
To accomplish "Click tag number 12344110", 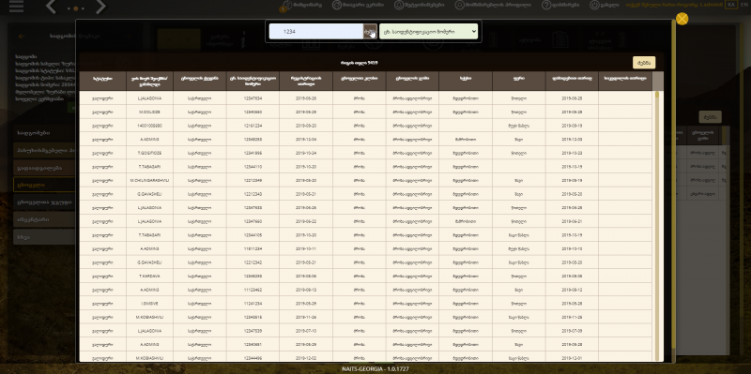I will click(x=253, y=167).
